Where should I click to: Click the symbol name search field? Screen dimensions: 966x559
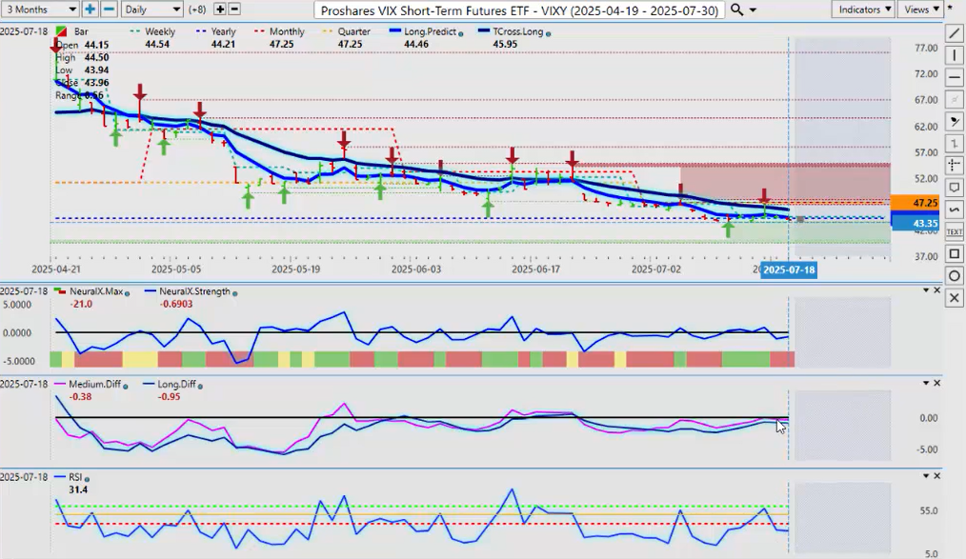519,10
